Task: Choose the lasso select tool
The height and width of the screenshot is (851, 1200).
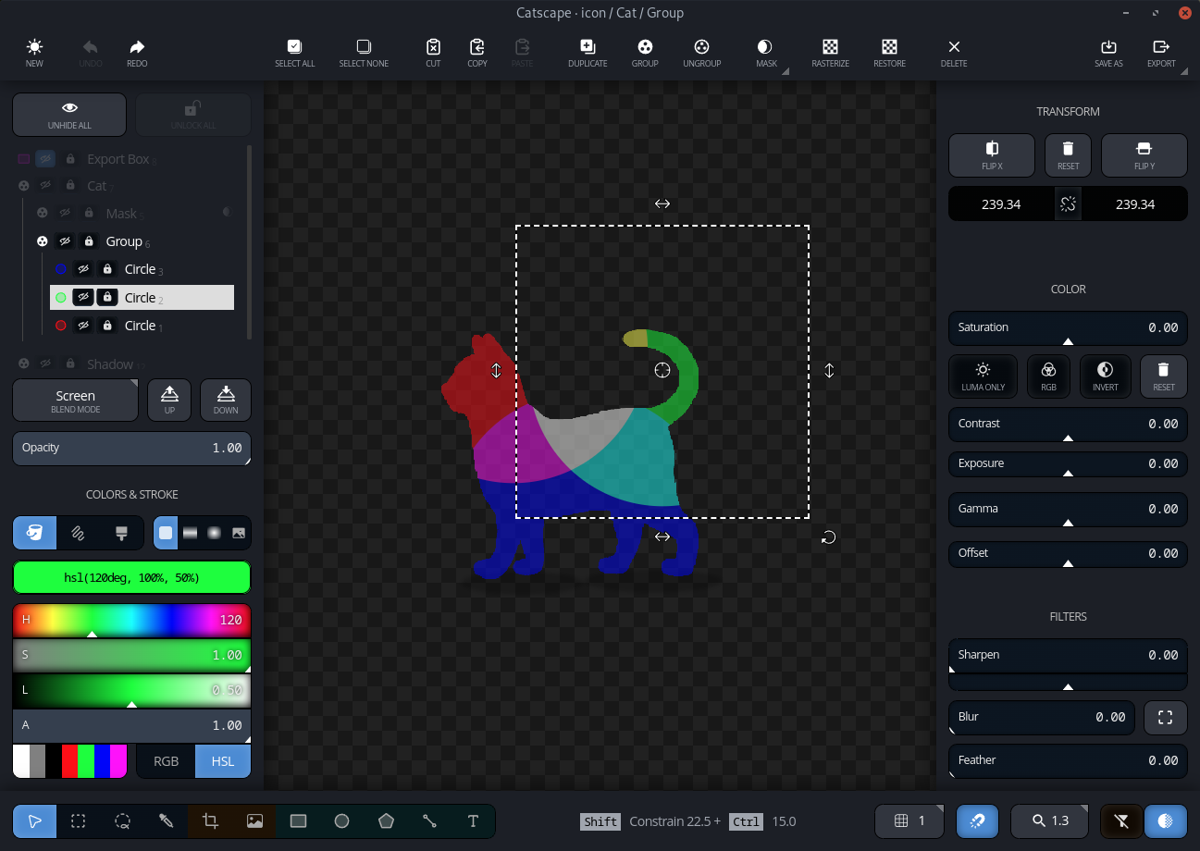Action: 122,820
